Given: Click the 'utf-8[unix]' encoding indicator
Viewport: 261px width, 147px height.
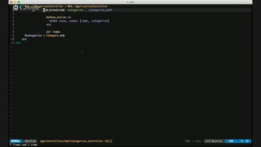Looking at the screenshot, I should [x=214, y=141].
